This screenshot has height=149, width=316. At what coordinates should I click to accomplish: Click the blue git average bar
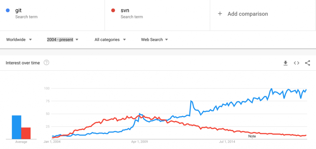pos(17,127)
